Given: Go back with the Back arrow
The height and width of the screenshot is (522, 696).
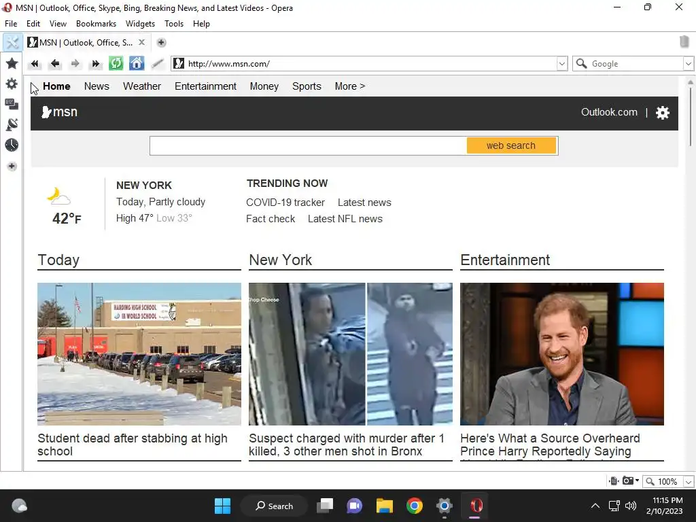Looking at the screenshot, I should (55, 63).
